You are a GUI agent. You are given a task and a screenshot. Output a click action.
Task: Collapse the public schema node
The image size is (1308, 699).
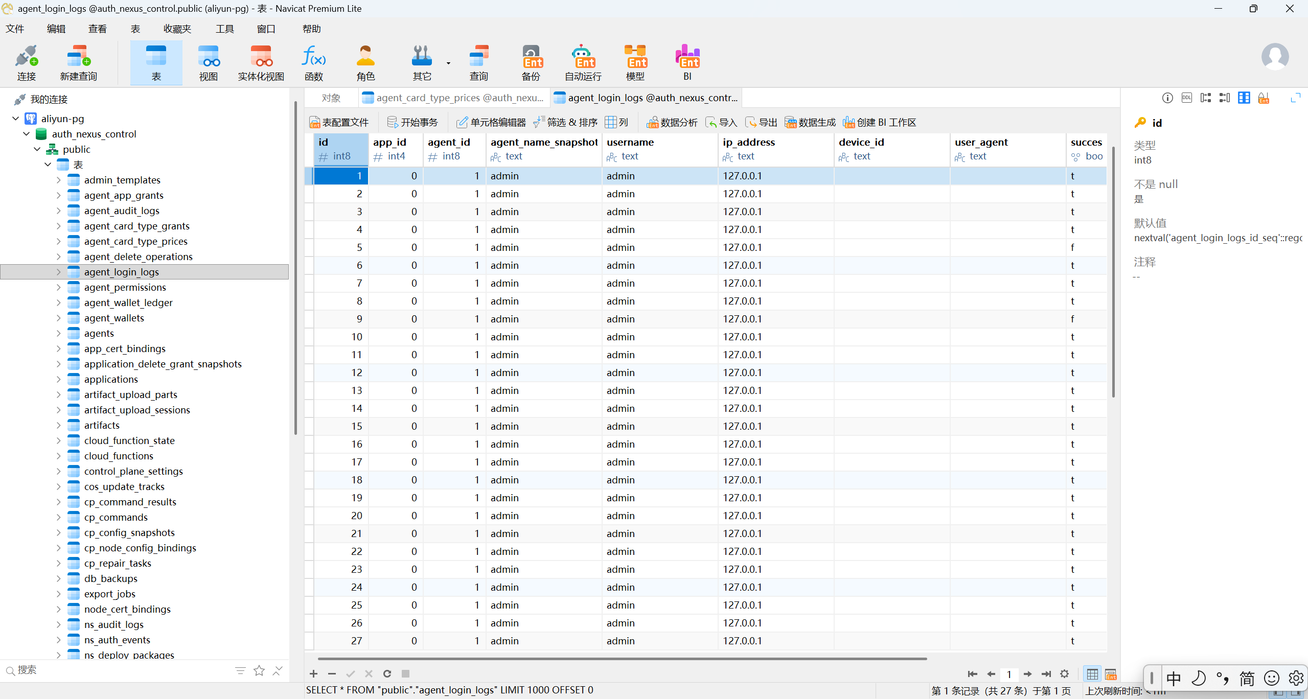click(37, 149)
